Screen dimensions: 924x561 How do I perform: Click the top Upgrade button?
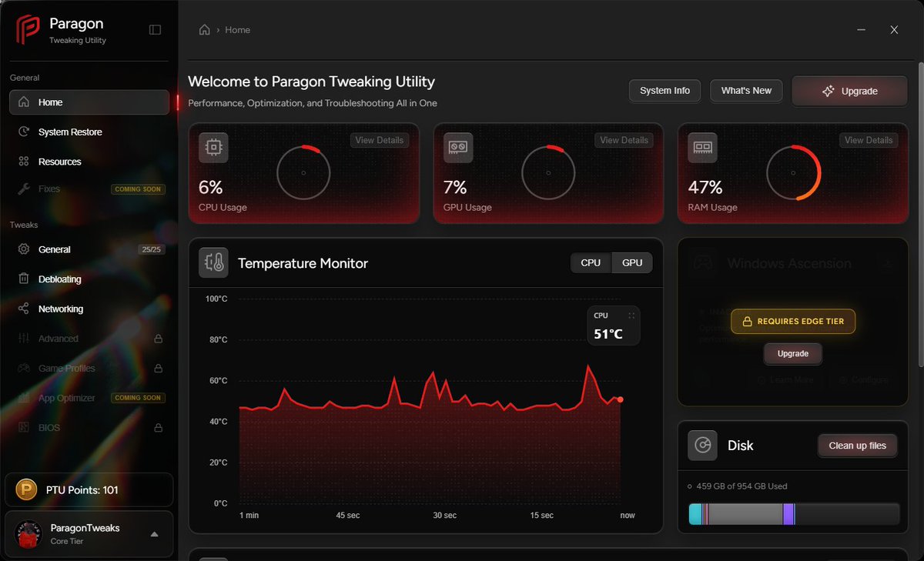click(850, 91)
